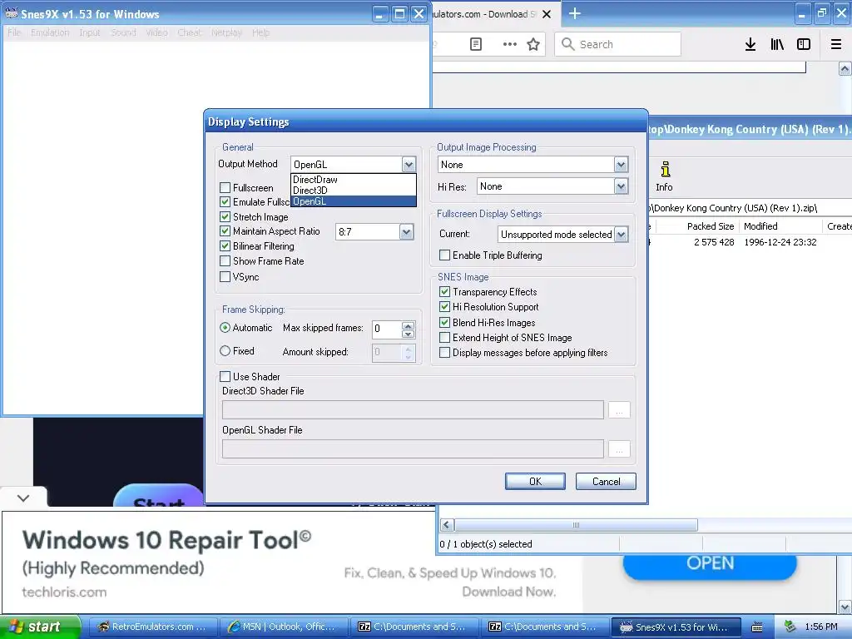Screen dimensions: 852x639
Task: Uncheck Stretch Image
Action: point(225,216)
